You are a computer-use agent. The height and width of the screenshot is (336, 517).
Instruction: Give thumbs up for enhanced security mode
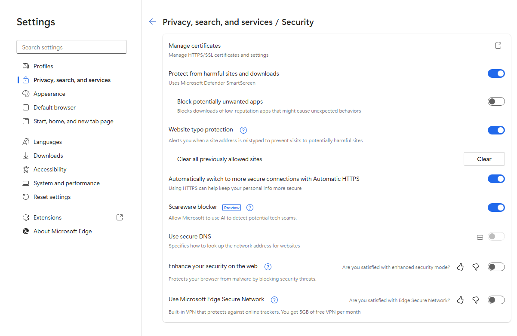(x=460, y=267)
